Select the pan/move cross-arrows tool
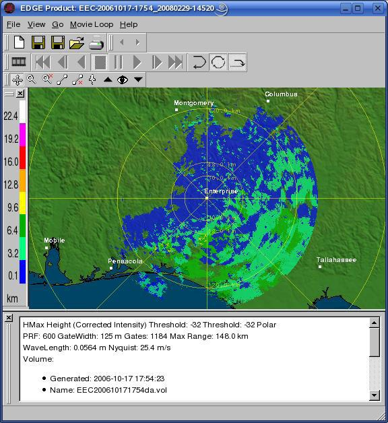Screen dimensions: 388x423 click(x=18, y=80)
